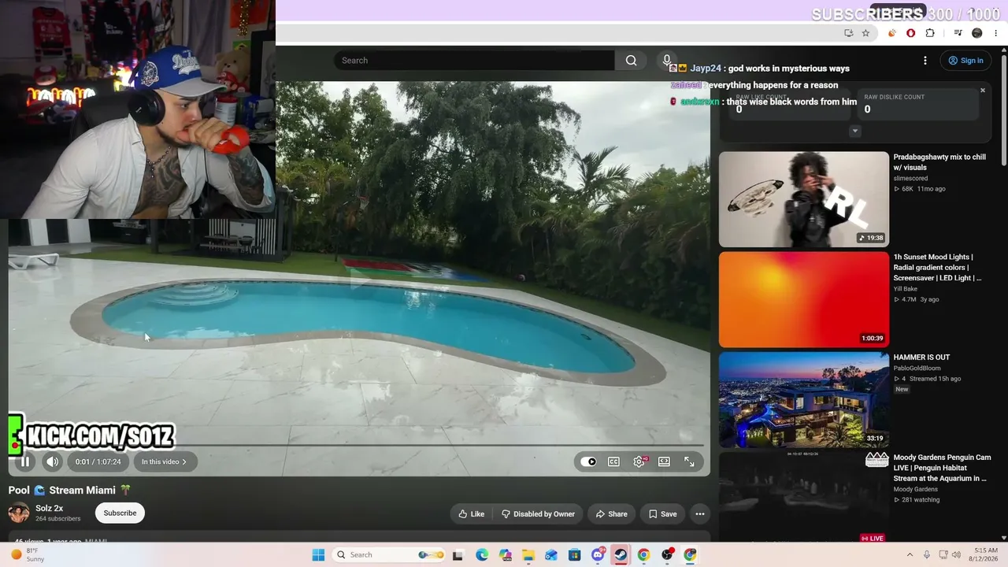The width and height of the screenshot is (1008, 567).
Task: Pause the YouTube video
Action: (x=24, y=462)
